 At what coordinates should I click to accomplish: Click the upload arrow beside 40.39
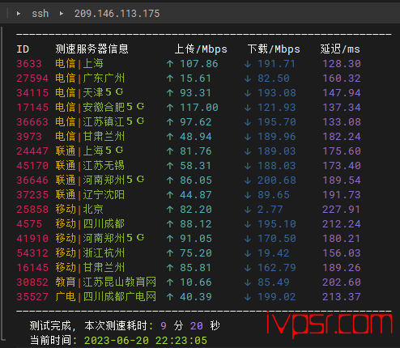click(170, 297)
